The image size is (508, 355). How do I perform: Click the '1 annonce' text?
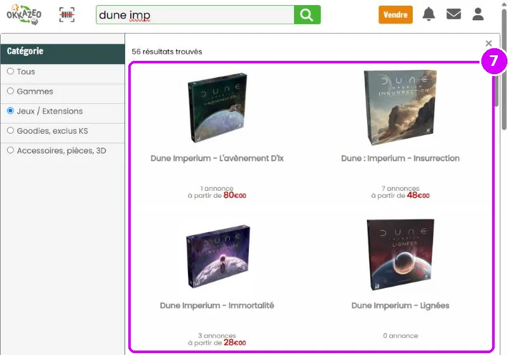click(x=217, y=188)
